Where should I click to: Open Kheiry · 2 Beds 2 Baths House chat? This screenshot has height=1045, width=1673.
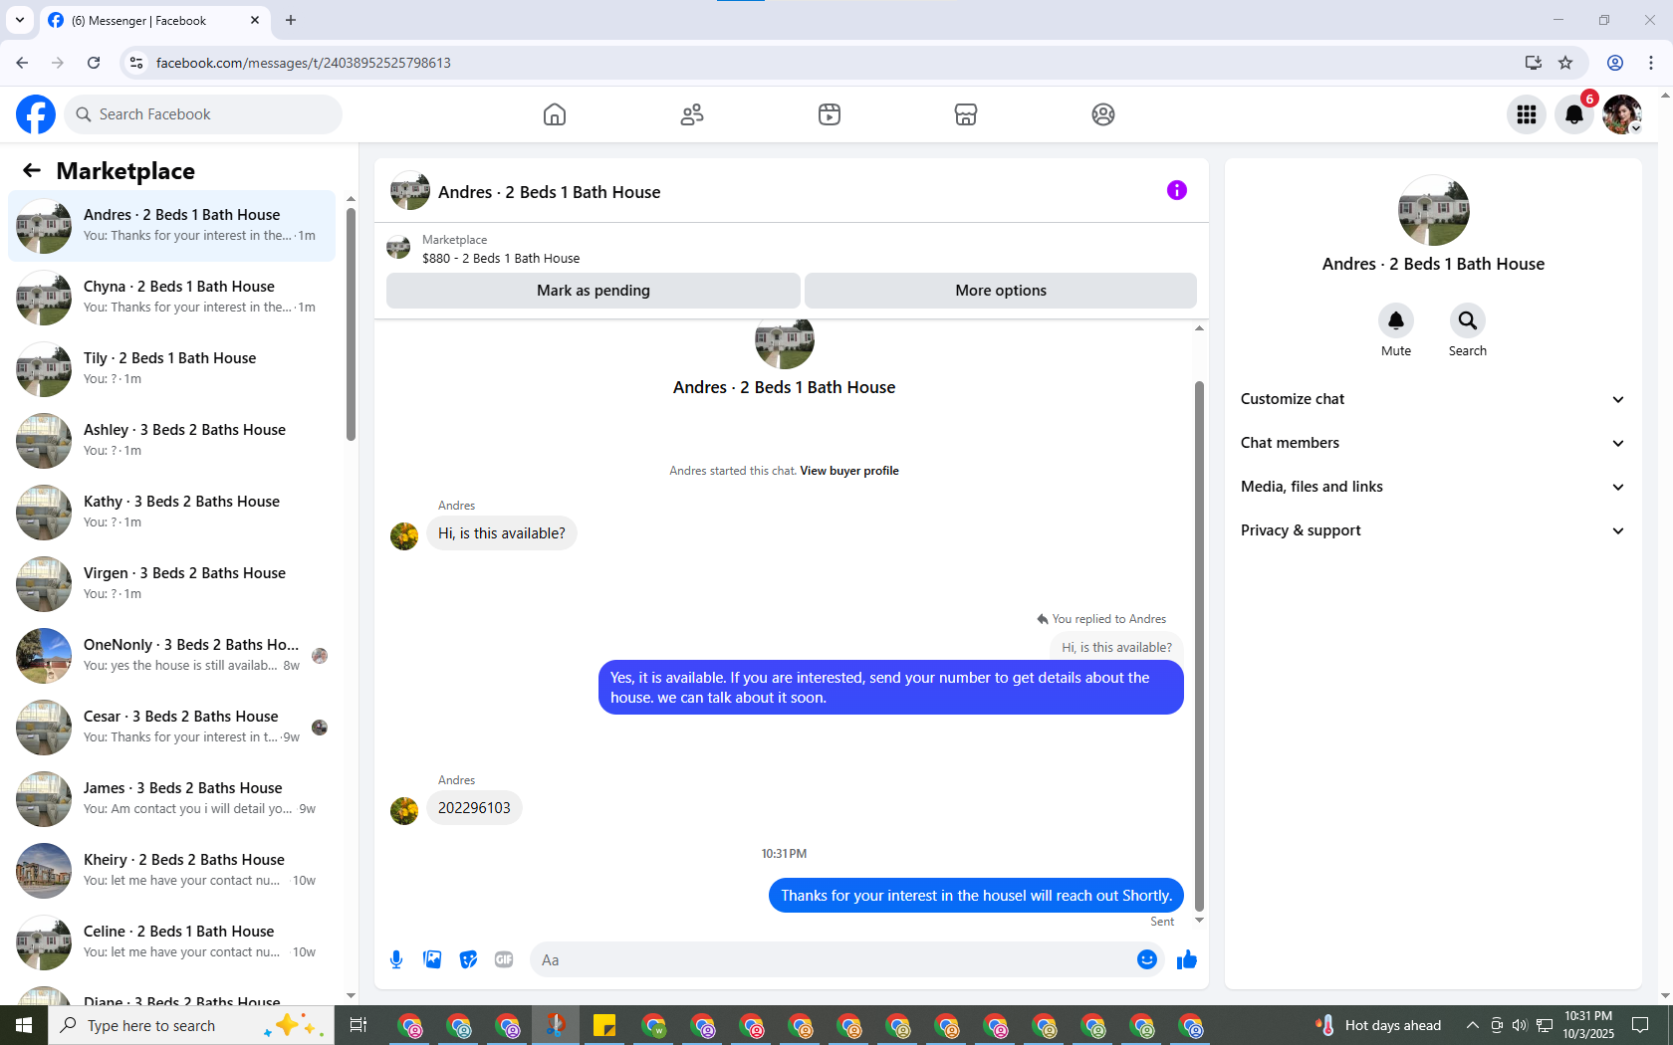[x=171, y=871]
